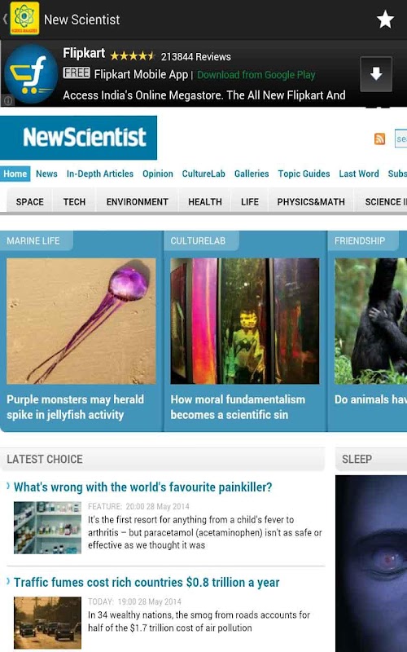Select the ENVIRONMENT category tab

[137, 201]
